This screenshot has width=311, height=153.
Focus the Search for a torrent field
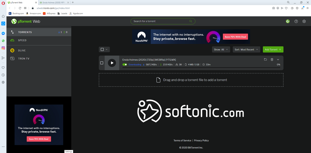click(x=163, y=21)
